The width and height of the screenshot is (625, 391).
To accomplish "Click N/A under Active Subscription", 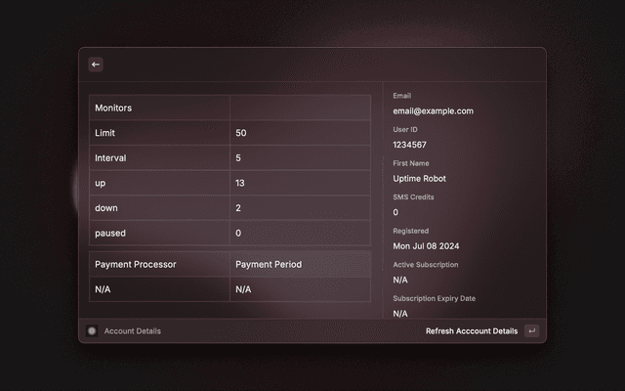I will (400, 280).
